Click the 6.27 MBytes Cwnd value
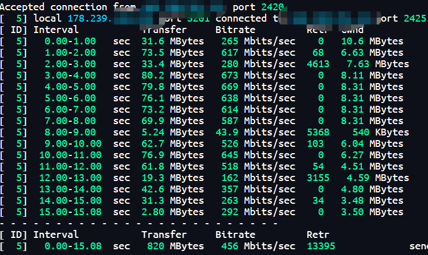 [x=372, y=155]
